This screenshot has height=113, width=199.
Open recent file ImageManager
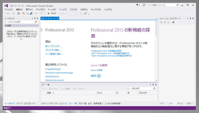53,69
